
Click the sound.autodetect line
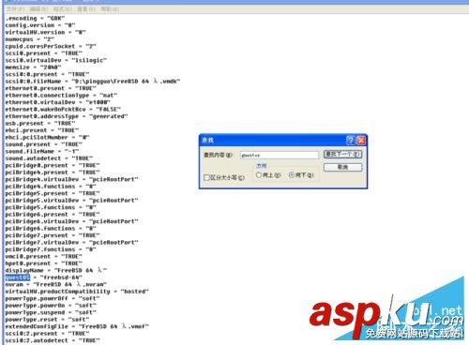click(x=49, y=158)
